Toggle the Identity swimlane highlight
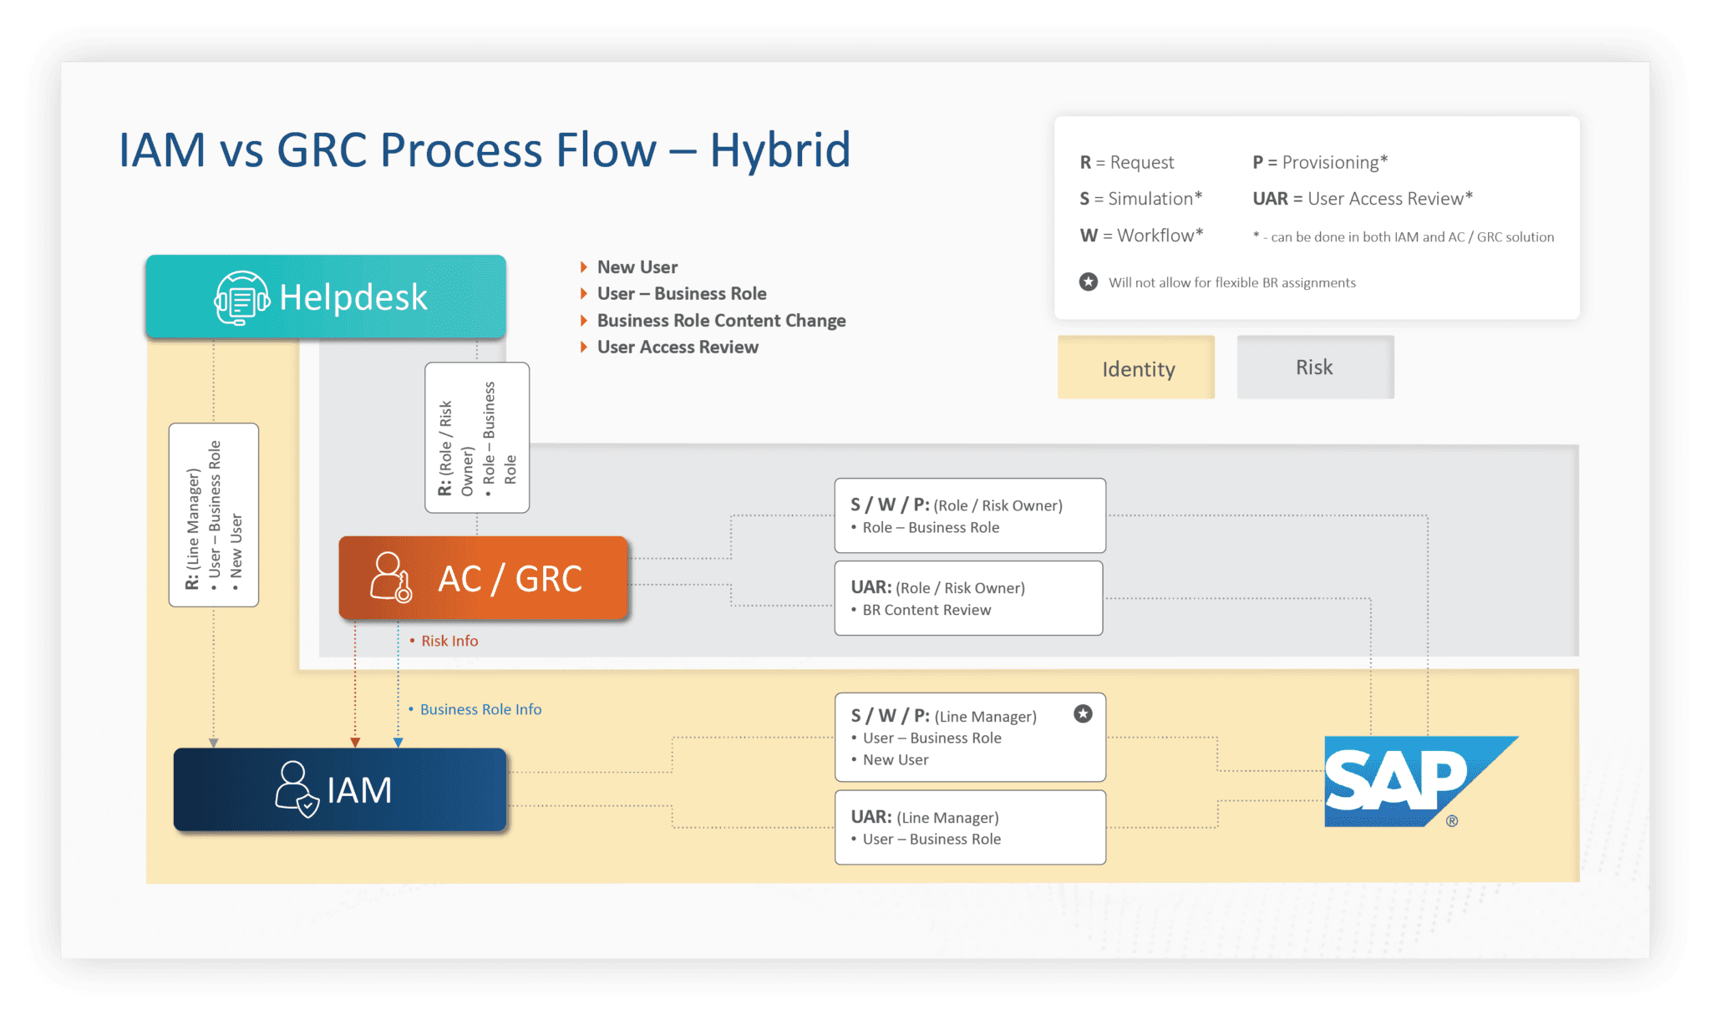This screenshot has width=1711, height=1020. pos(1135,368)
